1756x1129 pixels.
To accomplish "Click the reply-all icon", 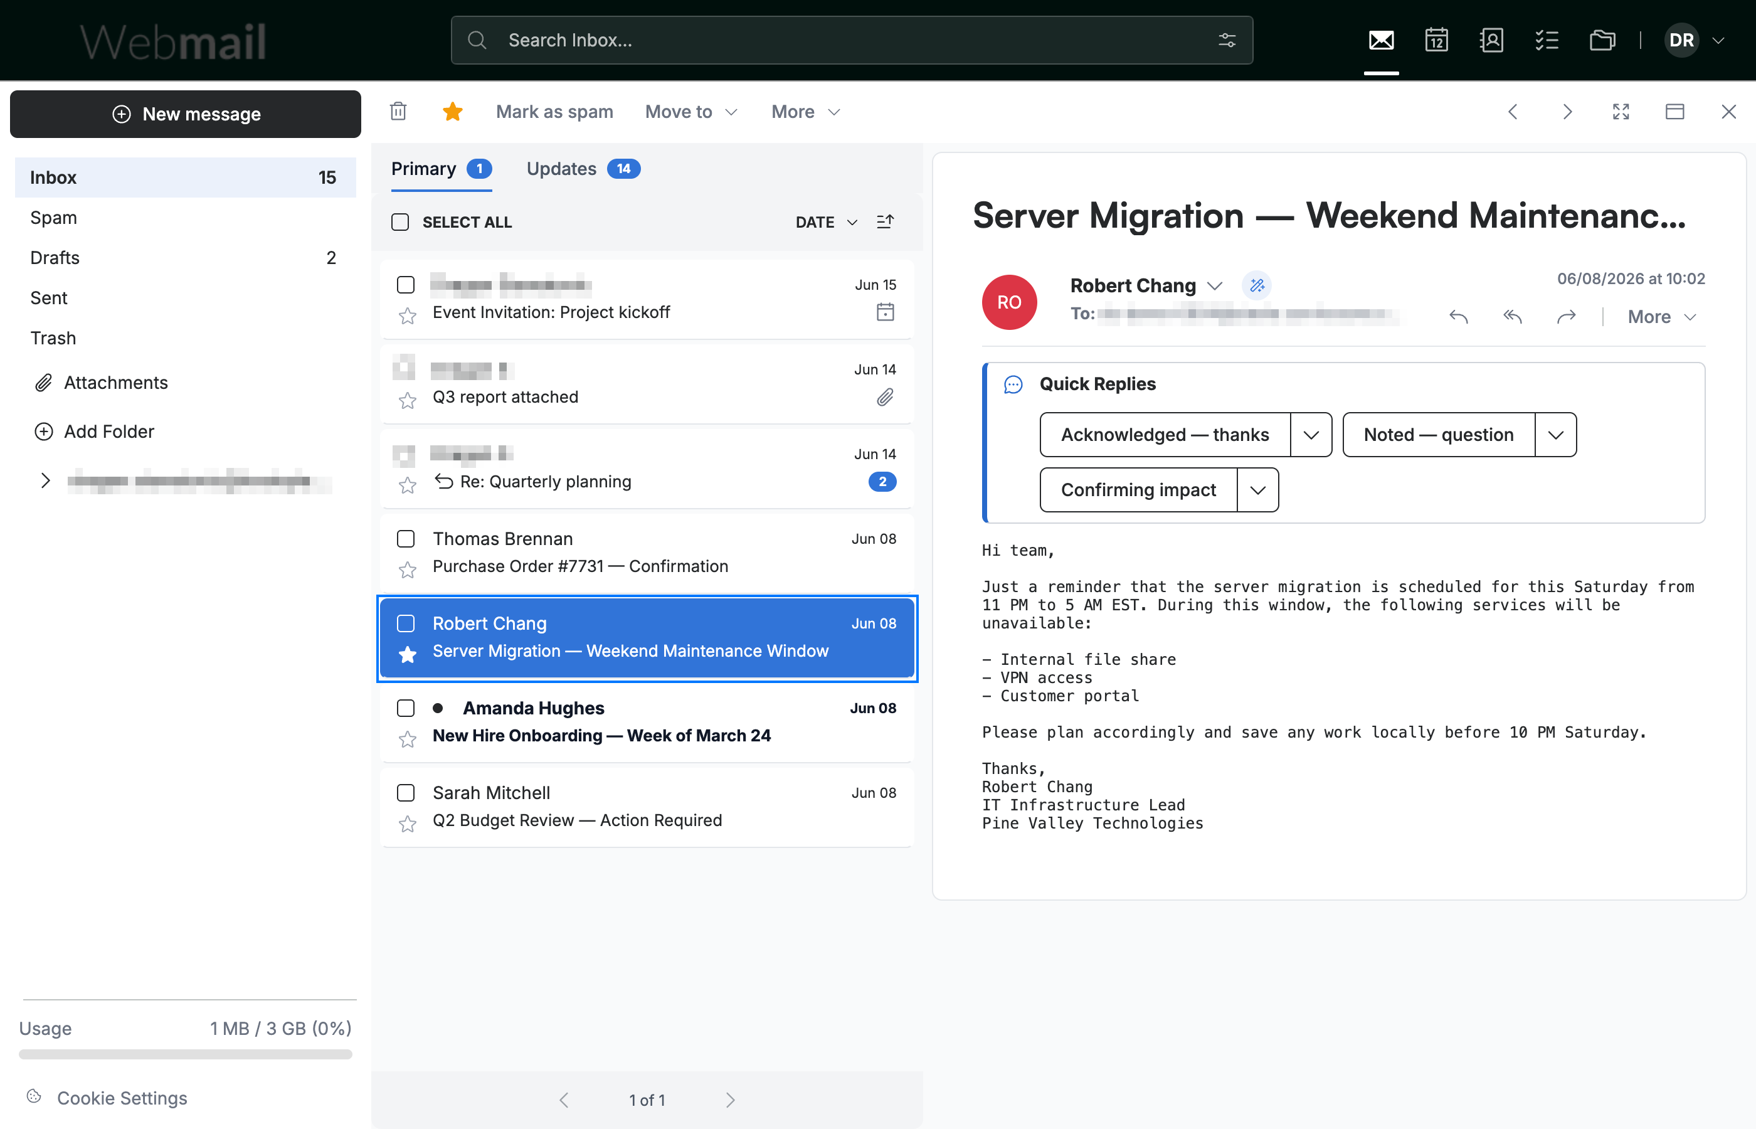I will (x=1513, y=317).
